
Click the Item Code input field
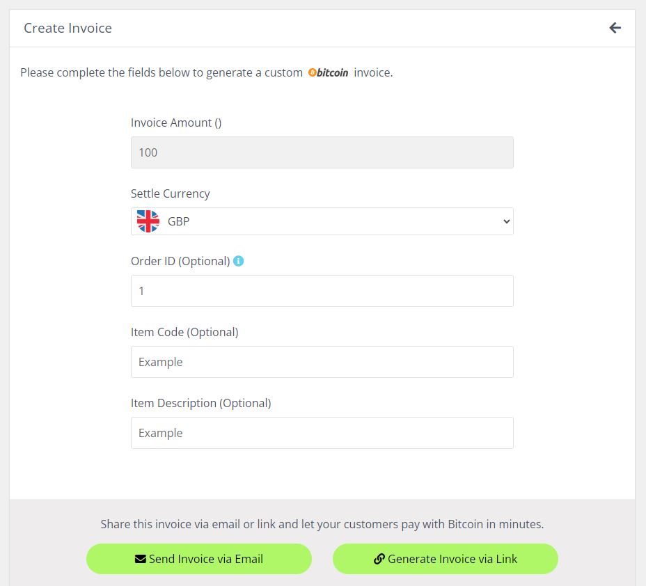coord(322,362)
